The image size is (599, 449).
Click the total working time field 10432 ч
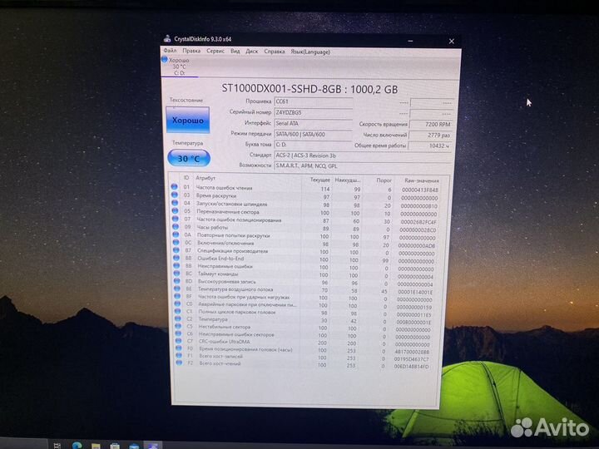431,146
